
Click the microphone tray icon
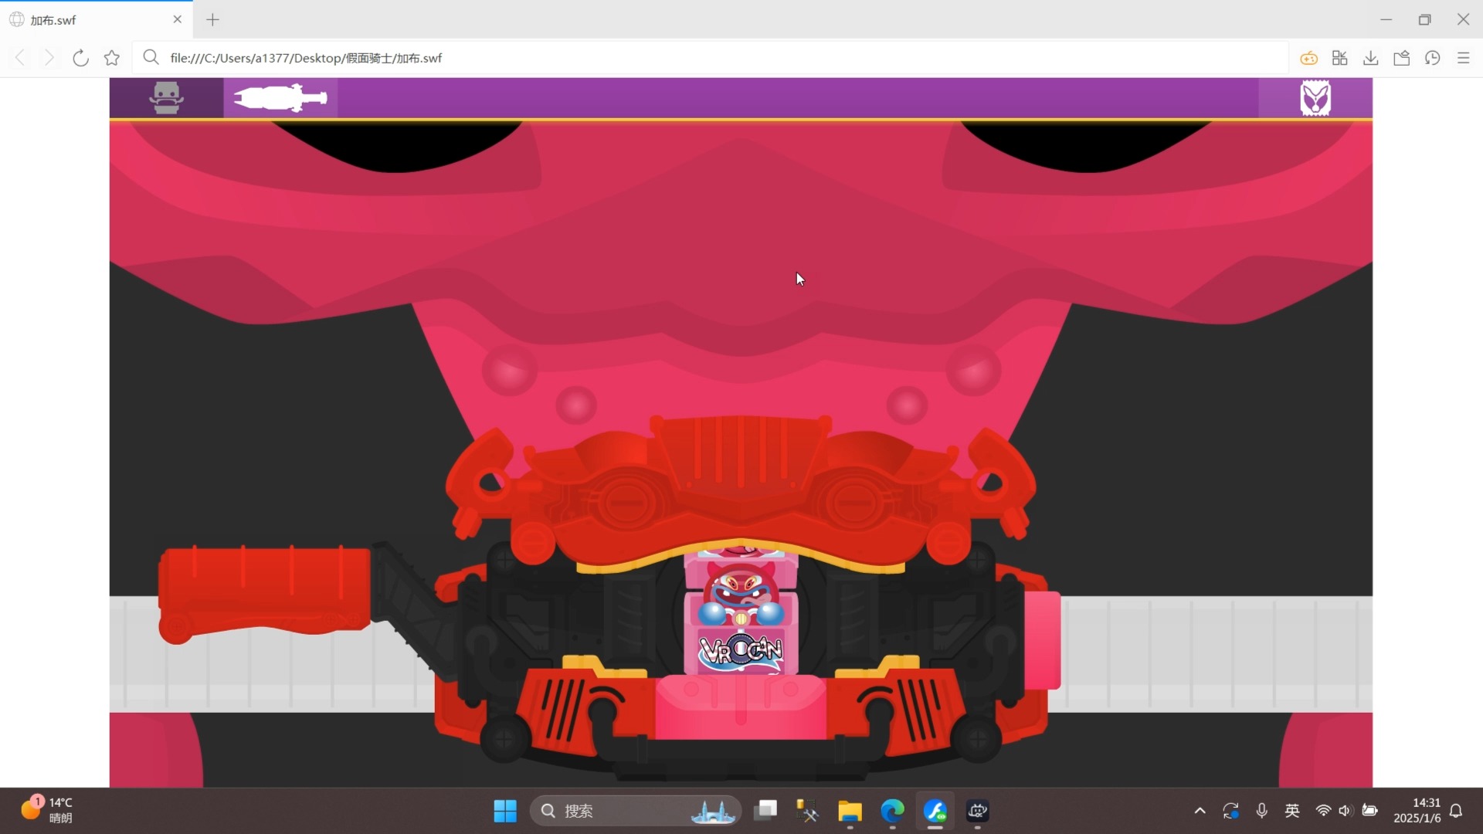[x=1261, y=811]
